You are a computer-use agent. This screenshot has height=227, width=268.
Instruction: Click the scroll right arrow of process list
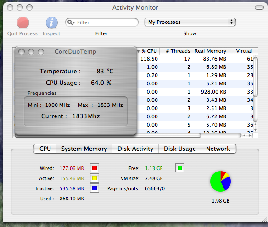(x=250, y=136)
